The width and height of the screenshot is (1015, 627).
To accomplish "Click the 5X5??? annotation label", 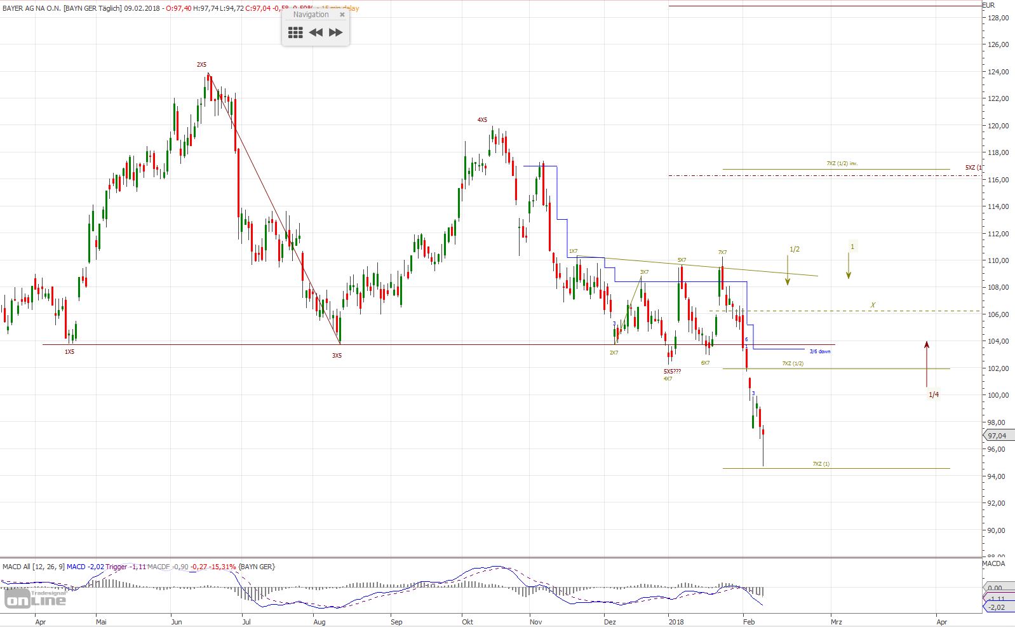I will coord(672,371).
